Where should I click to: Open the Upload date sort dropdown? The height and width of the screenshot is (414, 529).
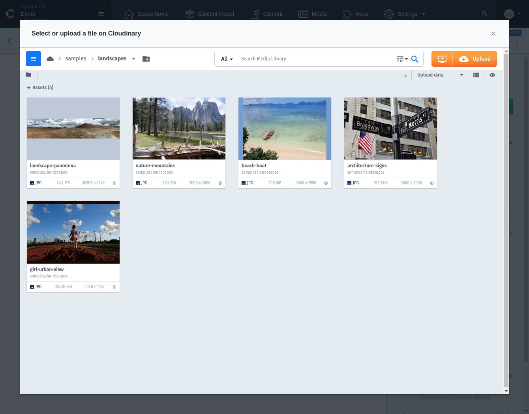click(x=439, y=75)
